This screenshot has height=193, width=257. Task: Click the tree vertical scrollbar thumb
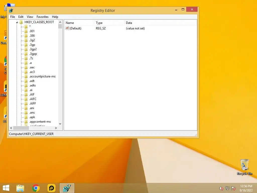pyautogui.click(x=60, y=26)
